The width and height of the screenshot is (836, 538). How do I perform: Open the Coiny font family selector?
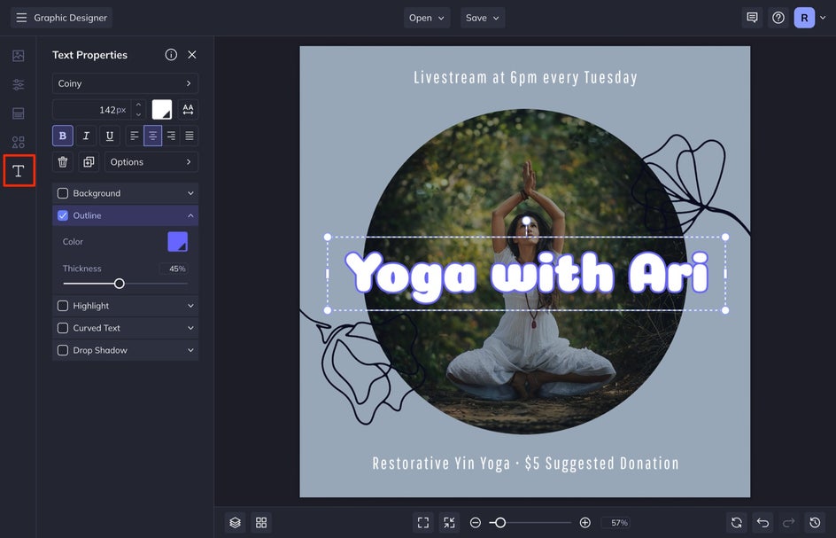(125, 83)
